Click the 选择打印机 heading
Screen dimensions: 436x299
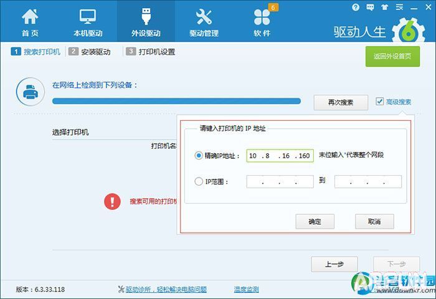coord(70,132)
